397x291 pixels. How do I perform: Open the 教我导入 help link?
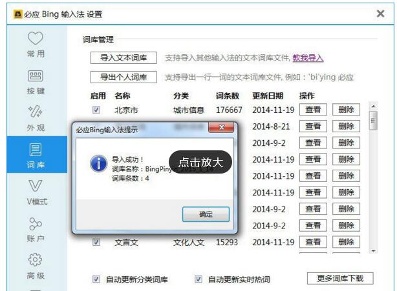(308, 58)
